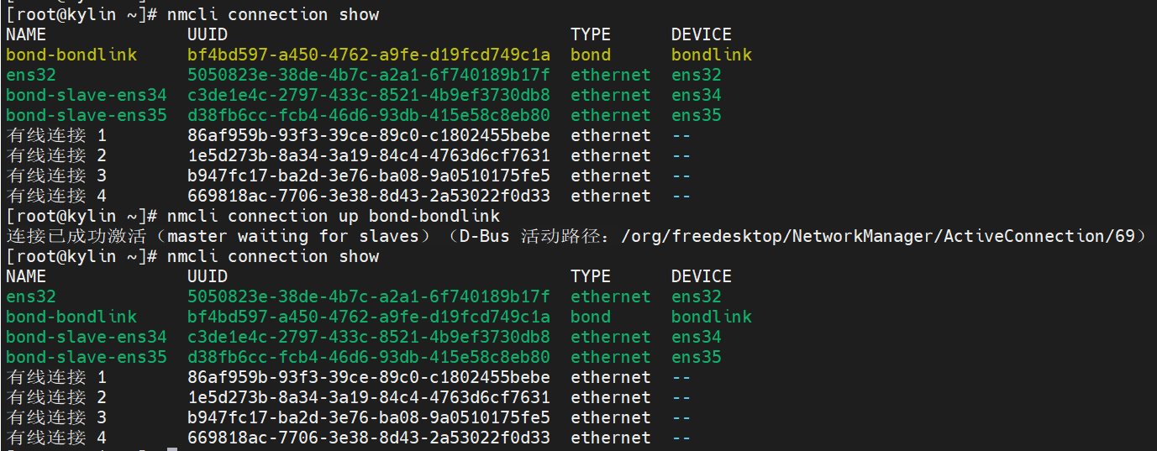Image resolution: width=1157 pixels, height=451 pixels.
Task: Click the yellow bond-bondlink connection name
Action: [71, 55]
